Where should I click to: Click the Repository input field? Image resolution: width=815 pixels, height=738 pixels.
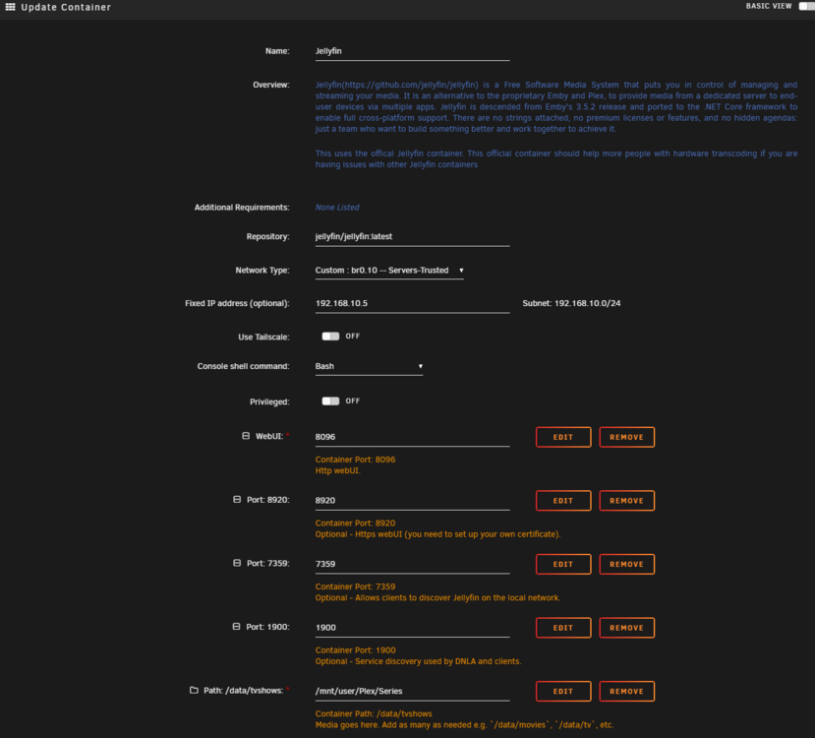(412, 236)
